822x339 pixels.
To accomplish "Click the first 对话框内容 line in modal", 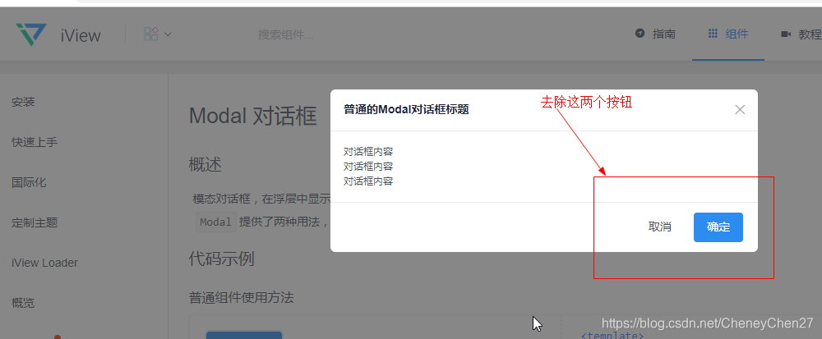I will 368,152.
